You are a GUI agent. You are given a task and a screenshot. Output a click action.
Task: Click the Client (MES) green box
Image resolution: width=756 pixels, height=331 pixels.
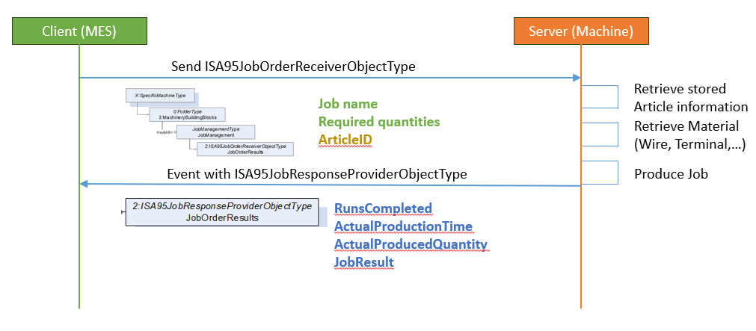(x=79, y=31)
